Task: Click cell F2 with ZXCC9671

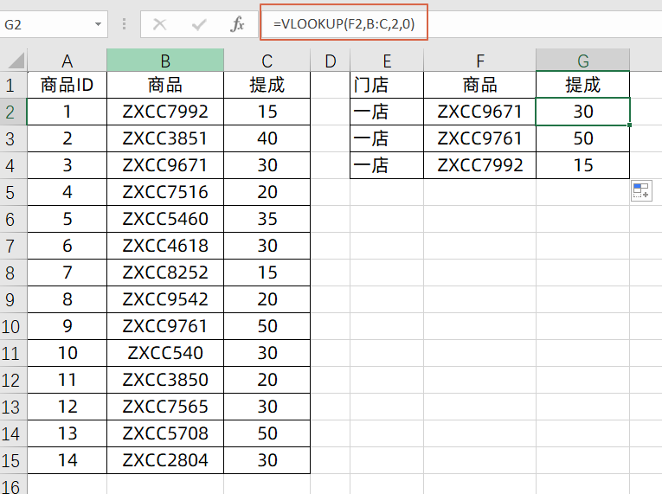Action: (x=479, y=112)
